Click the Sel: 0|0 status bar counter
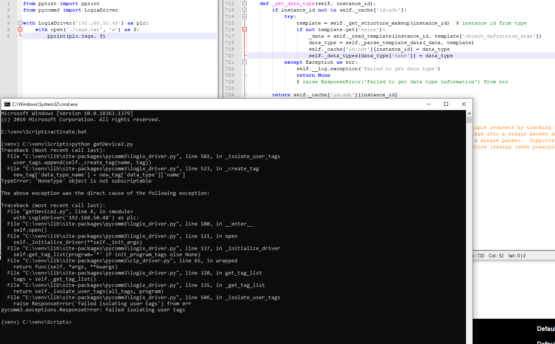 (516, 255)
